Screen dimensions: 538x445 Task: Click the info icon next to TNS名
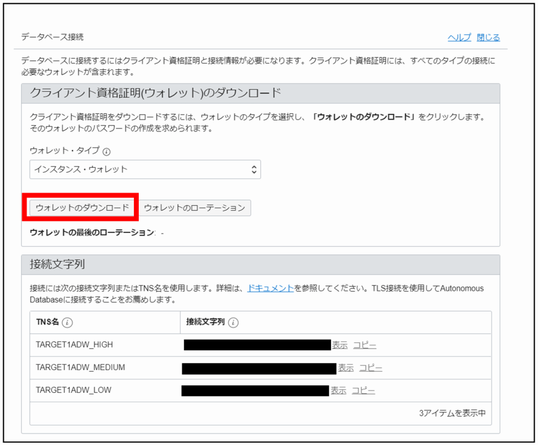(x=67, y=322)
